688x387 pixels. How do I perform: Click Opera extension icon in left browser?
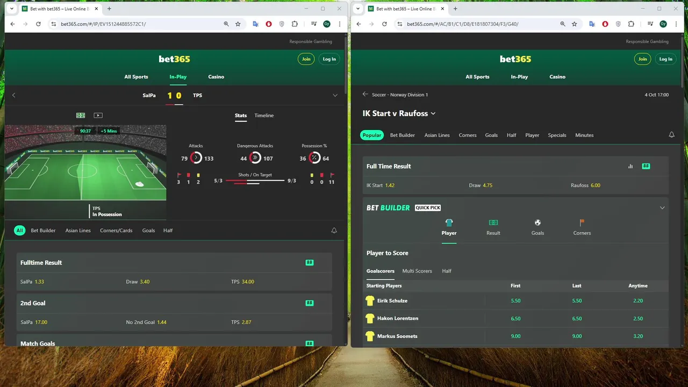point(269,24)
